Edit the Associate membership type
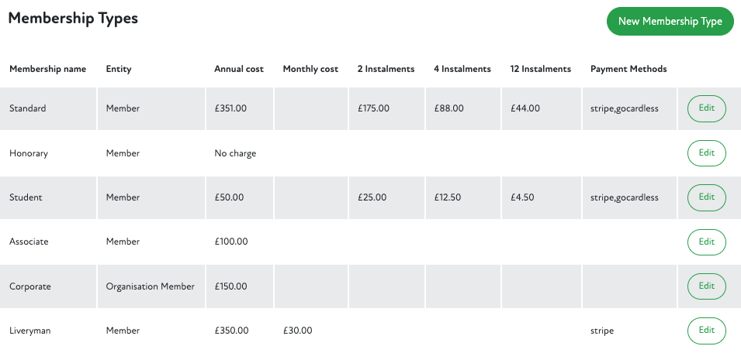Image resolution: width=741 pixels, height=353 pixels. click(706, 242)
